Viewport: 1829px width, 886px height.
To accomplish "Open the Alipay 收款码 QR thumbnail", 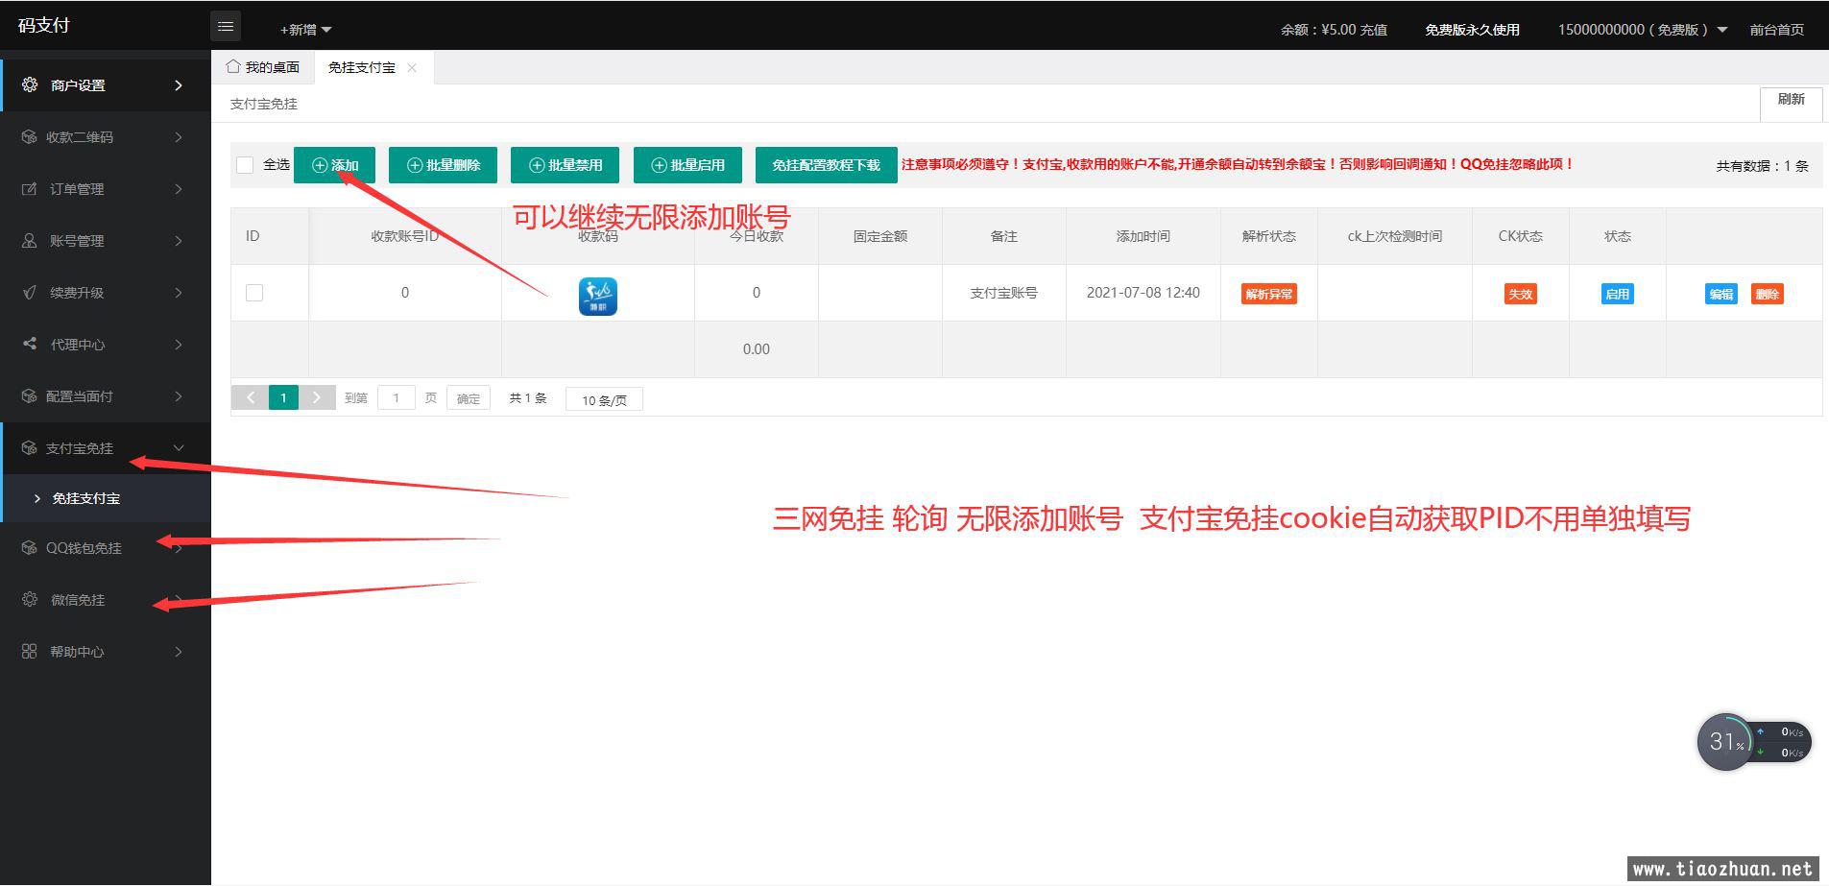I will pyautogui.click(x=597, y=296).
